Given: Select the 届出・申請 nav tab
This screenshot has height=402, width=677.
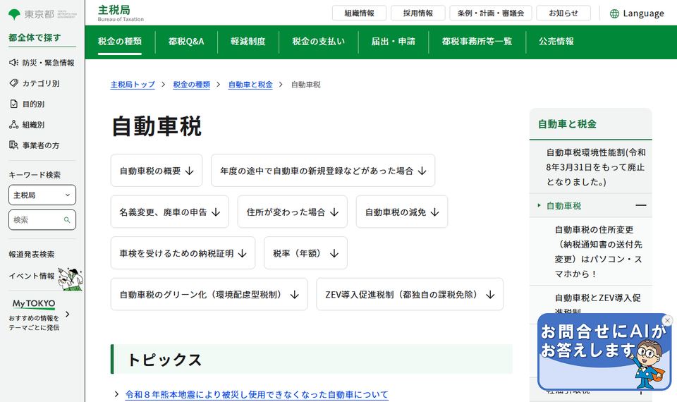Looking at the screenshot, I should (393, 42).
